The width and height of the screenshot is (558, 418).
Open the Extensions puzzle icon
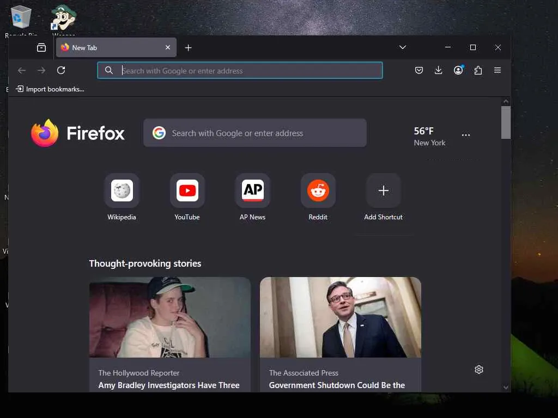click(478, 70)
